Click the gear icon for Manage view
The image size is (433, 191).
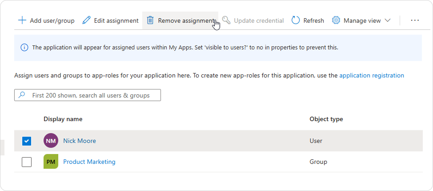[336, 20]
